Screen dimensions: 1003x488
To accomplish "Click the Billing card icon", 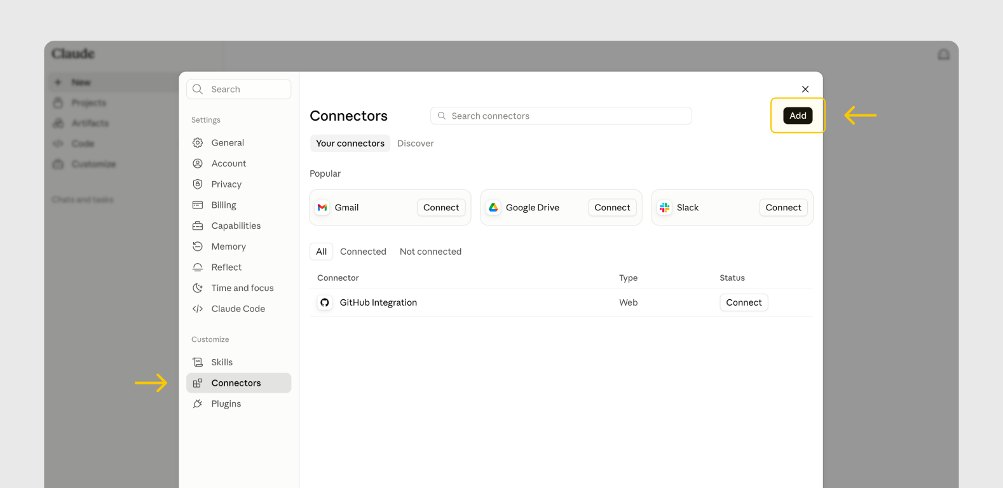I will tap(198, 205).
